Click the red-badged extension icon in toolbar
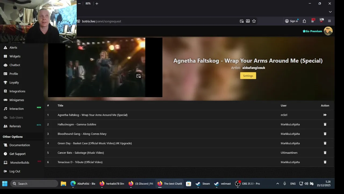This screenshot has width=344, height=194. pyautogui.click(x=313, y=21)
